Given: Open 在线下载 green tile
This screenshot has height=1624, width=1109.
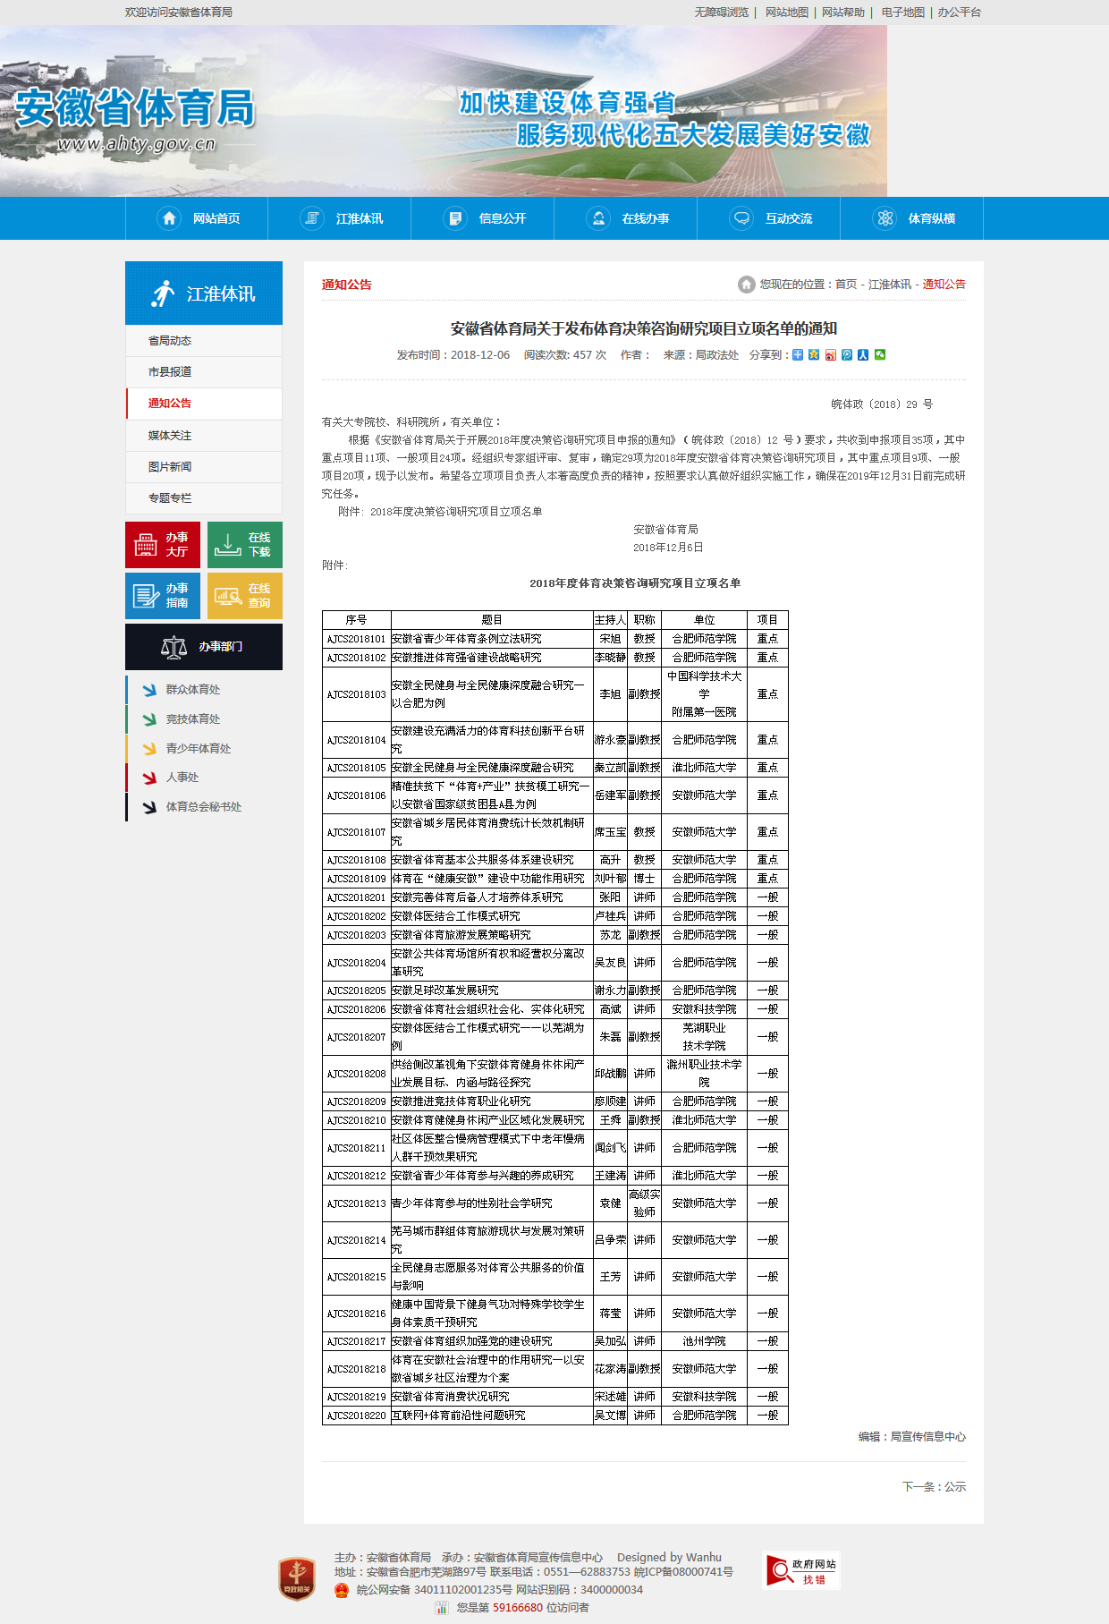Looking at the screenshot, I should 245,545.
